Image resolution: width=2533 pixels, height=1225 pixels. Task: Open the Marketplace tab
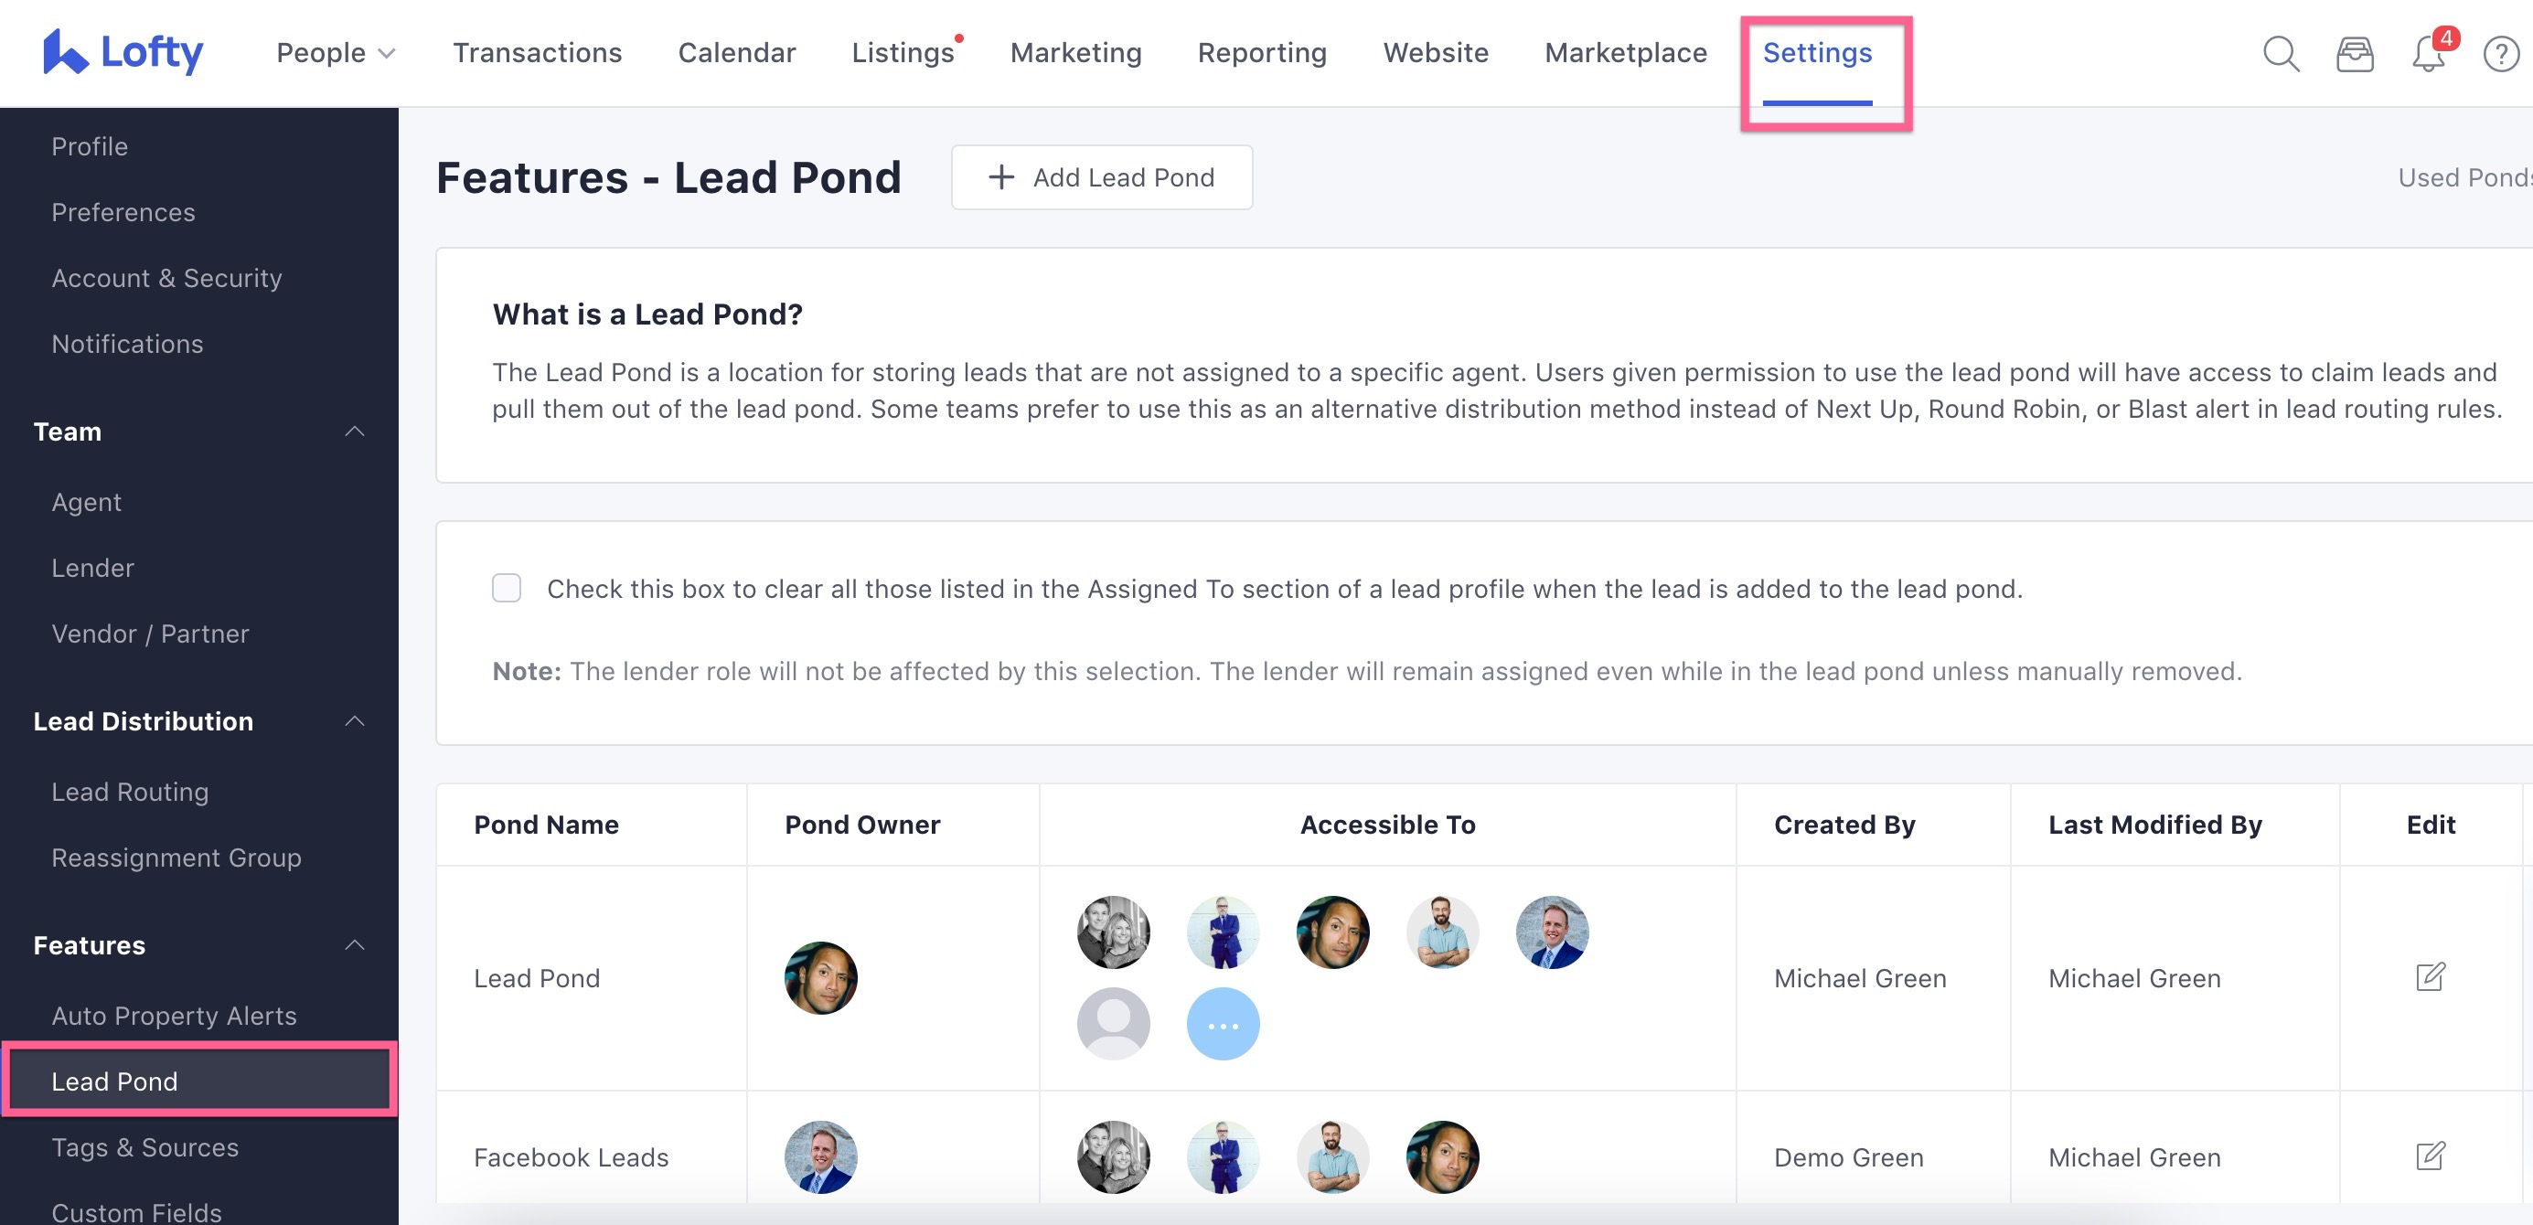(1625, 53)
